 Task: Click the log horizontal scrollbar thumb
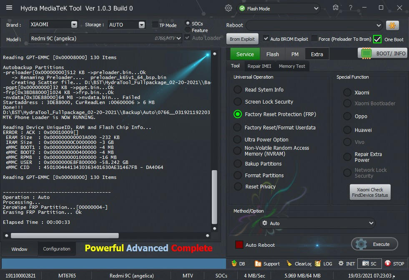65,235
